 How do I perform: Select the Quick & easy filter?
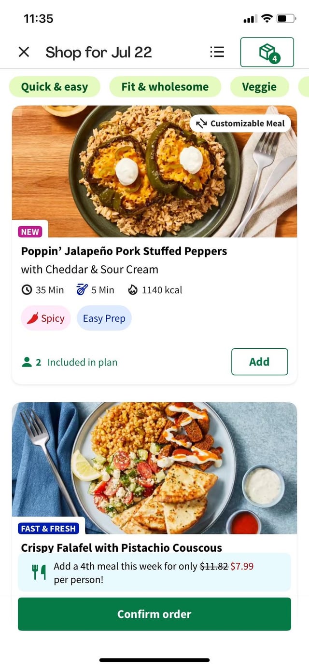55,87
